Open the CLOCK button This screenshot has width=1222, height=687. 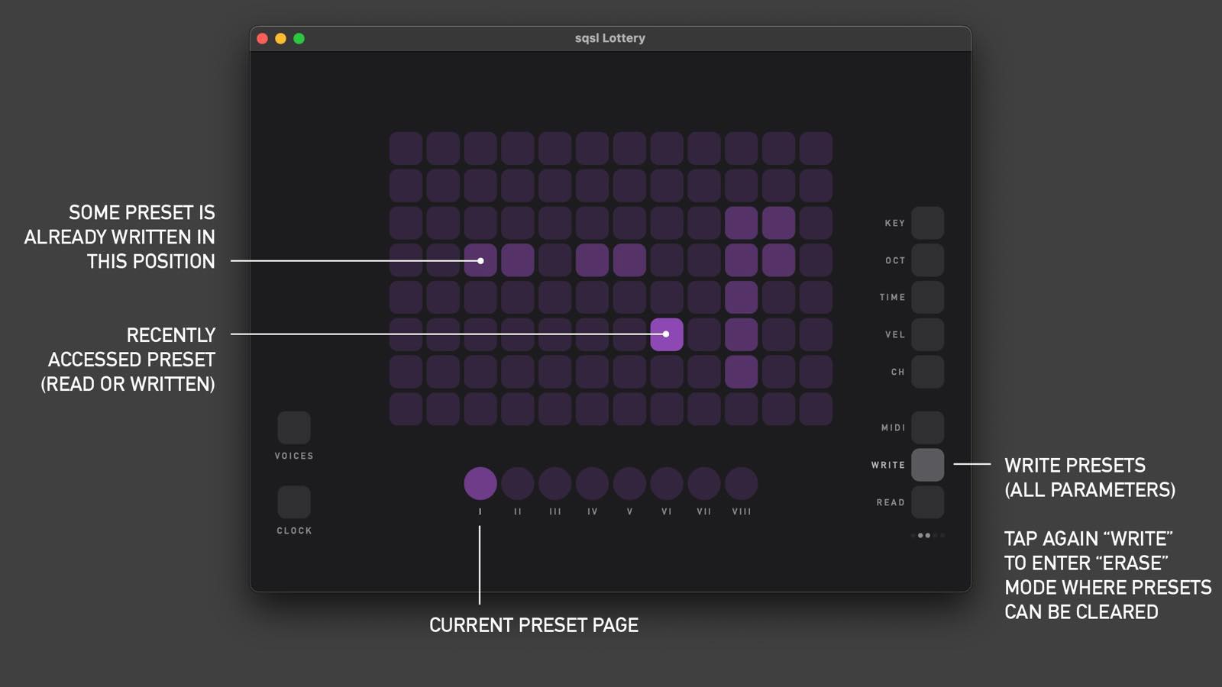point(294,502)
